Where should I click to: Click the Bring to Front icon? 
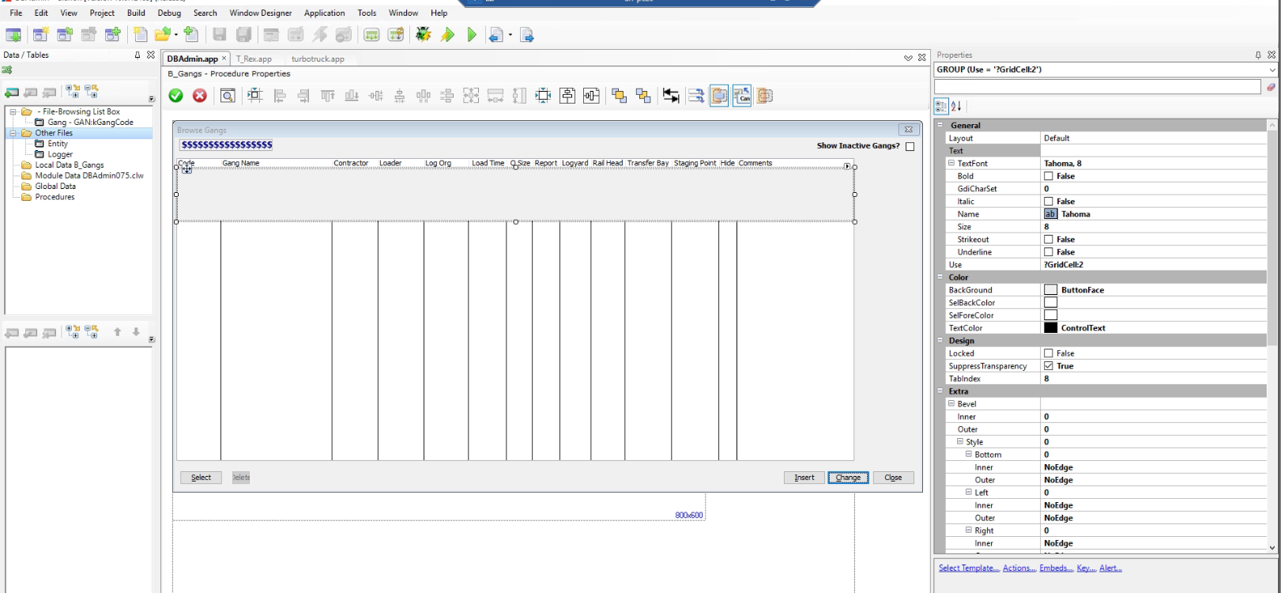tap(619, 96)
